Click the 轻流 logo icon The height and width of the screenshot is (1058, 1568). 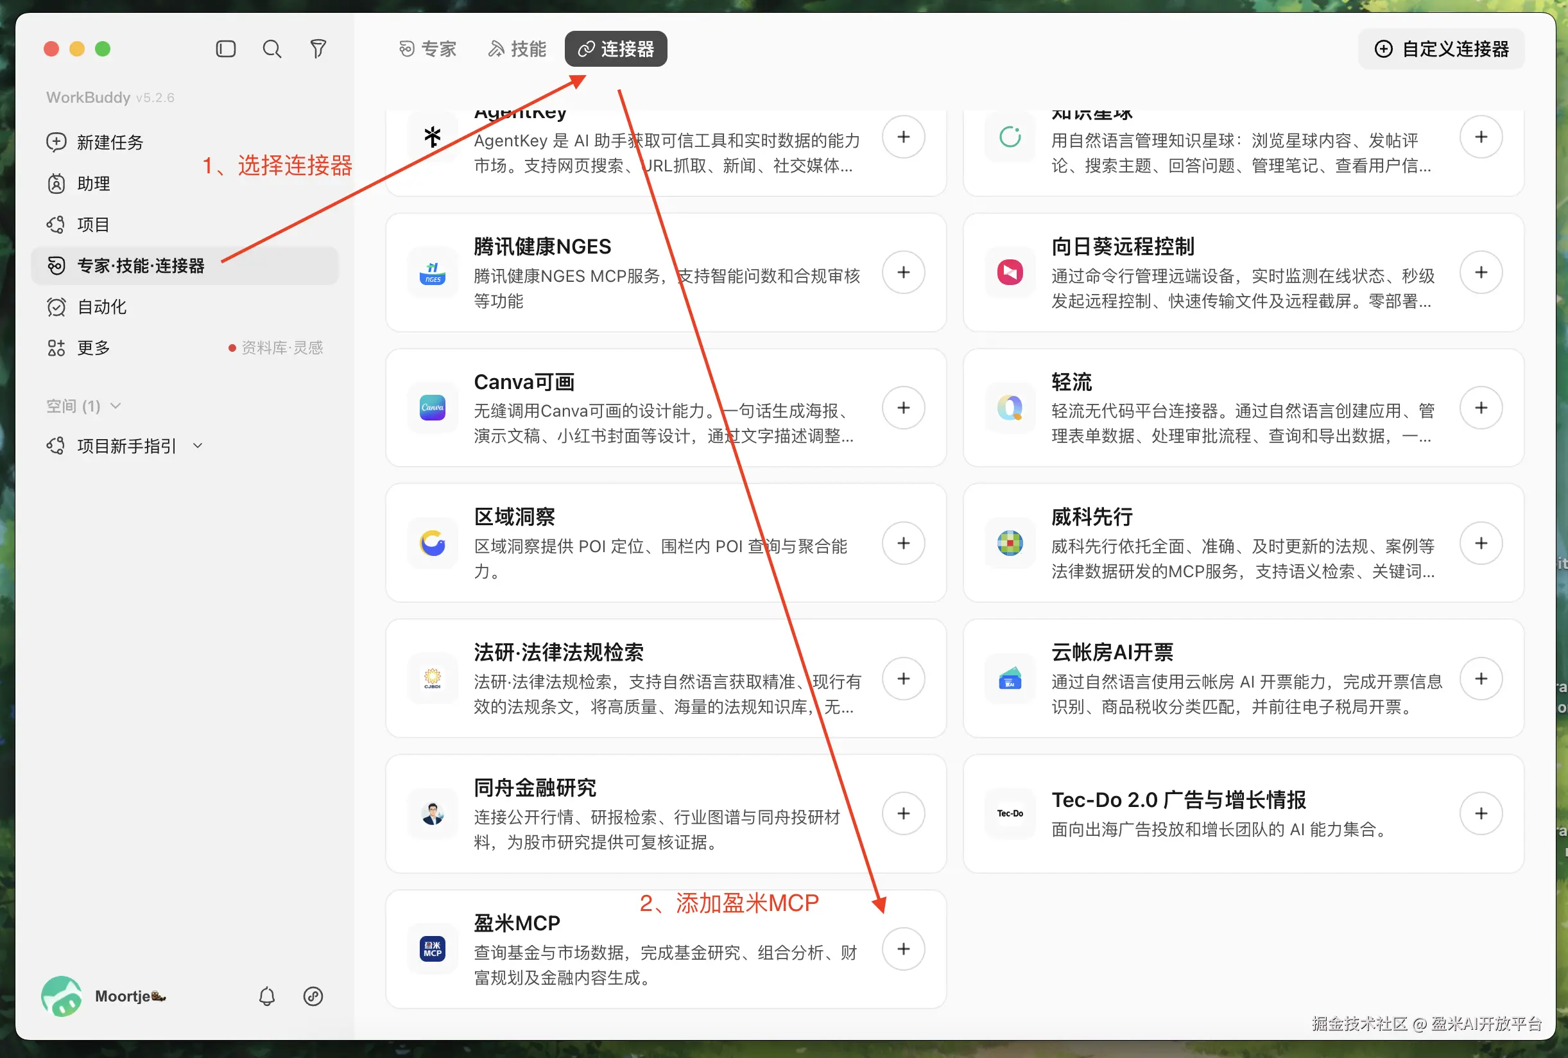pos(1010,408)
